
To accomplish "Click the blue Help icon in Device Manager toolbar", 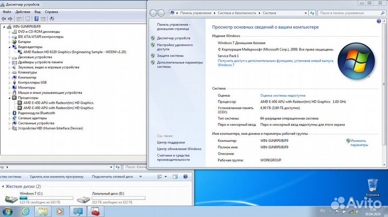I will click(37, 19).
